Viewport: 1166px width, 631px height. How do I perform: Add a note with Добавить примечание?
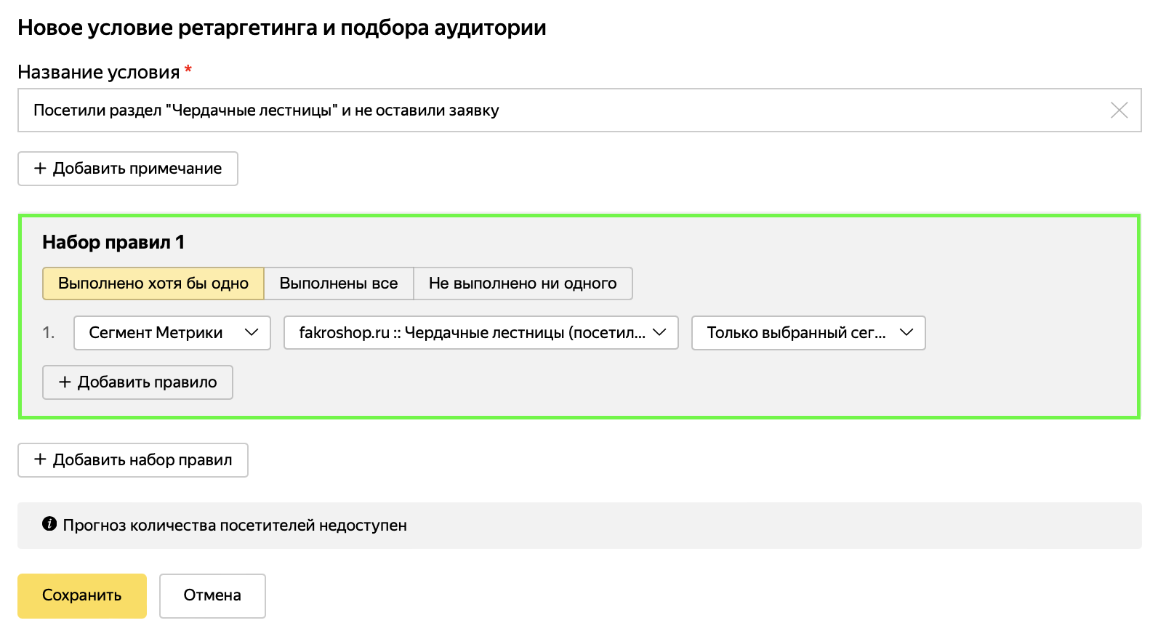pos(128,169)
